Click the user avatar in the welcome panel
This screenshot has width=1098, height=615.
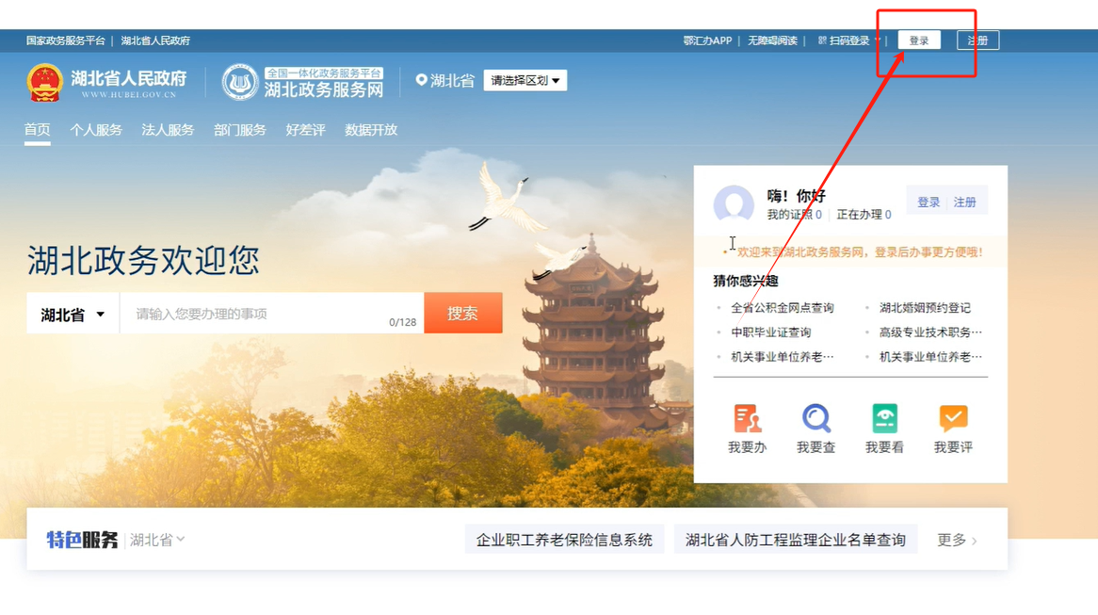(x=734, y=204)
